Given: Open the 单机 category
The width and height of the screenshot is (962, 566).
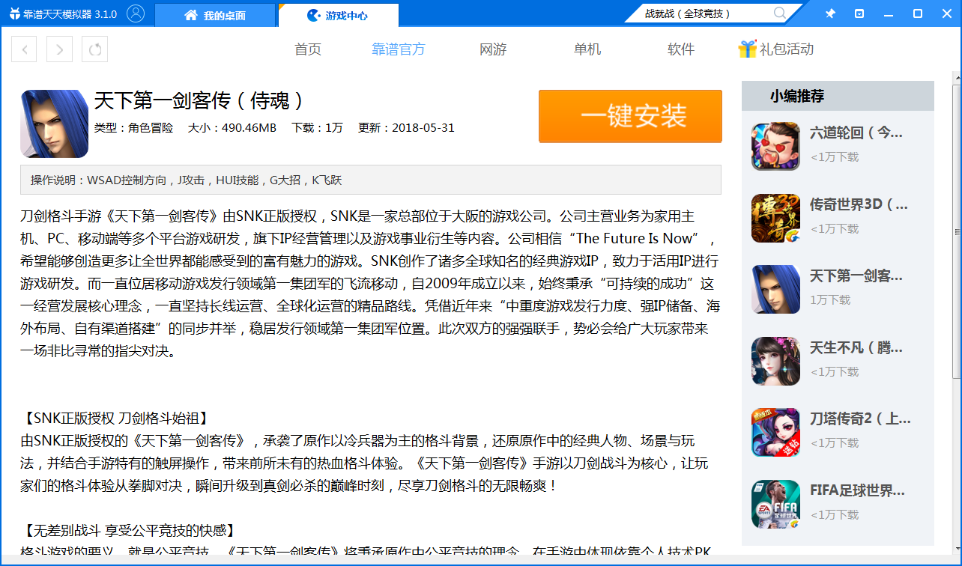Looking at the screenshot, I should tap(587, 49).
